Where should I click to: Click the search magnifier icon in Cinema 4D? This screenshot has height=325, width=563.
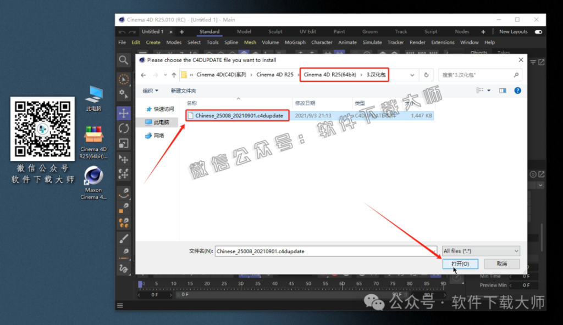coord(124,60)
